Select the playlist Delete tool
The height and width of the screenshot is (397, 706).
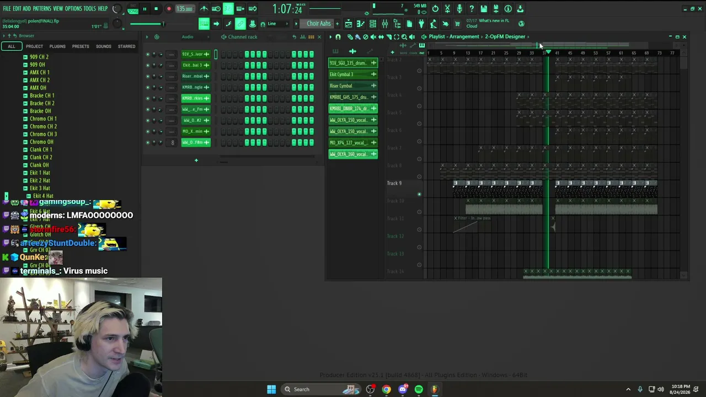[365, 37]
